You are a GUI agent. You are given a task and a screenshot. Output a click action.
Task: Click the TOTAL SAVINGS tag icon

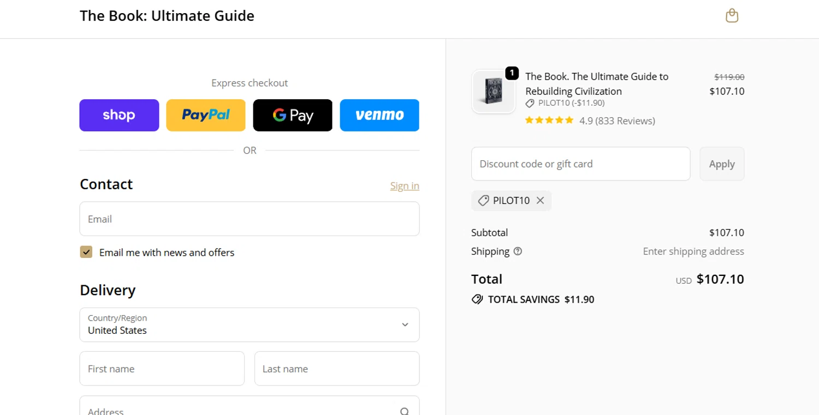click(477, 299)
